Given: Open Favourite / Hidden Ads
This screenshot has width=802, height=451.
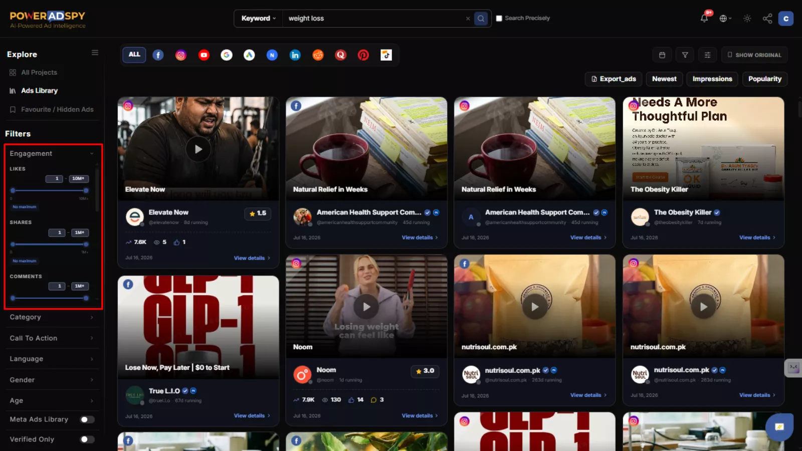Looking at the screenshot, I should (x=52, y=109).
